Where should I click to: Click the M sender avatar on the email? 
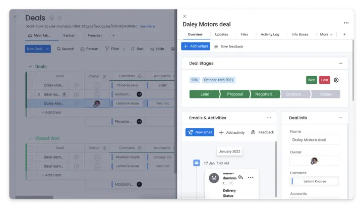pos(214,178)
